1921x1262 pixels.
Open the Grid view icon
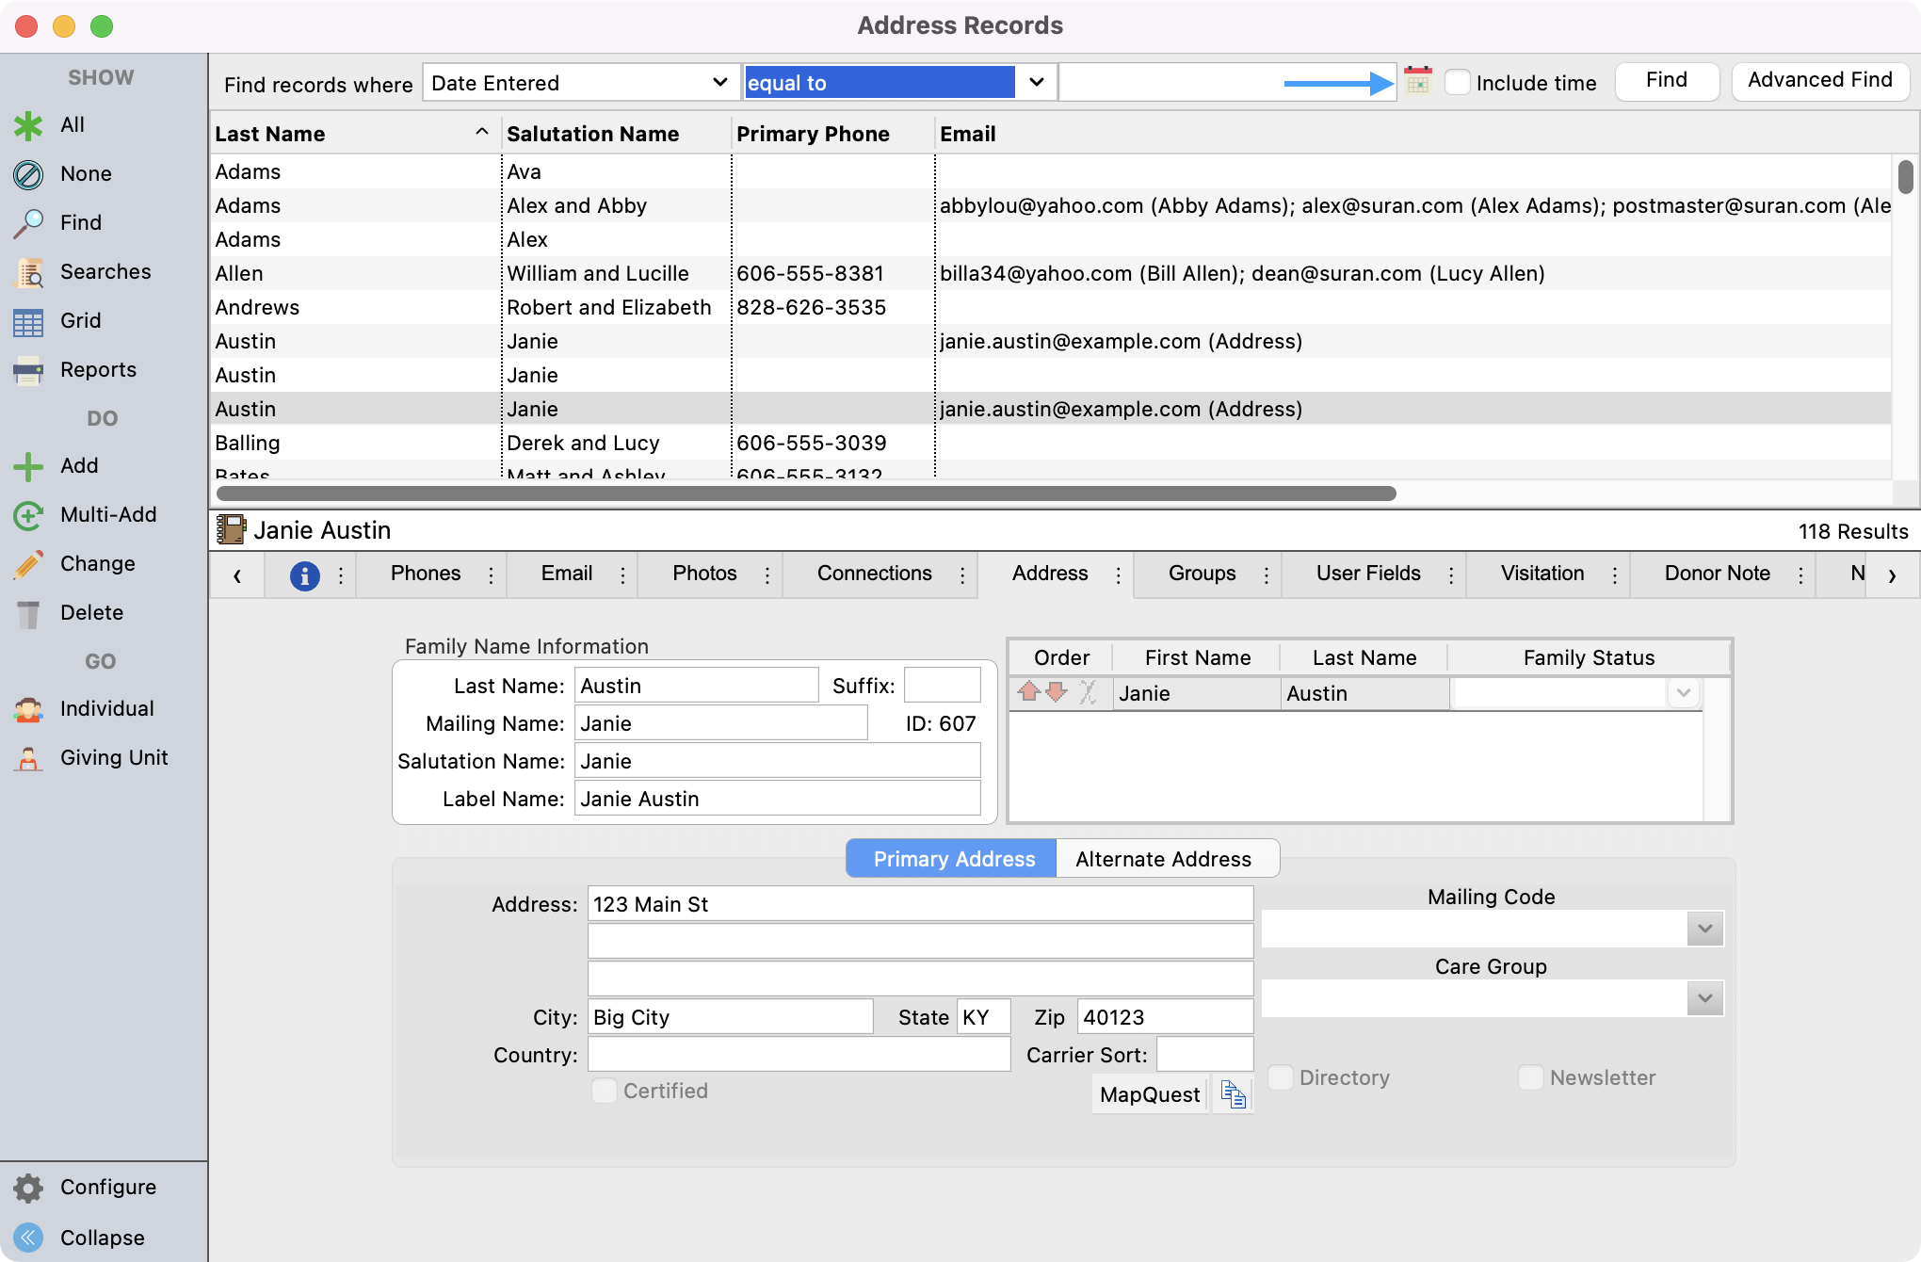[28, 322]
